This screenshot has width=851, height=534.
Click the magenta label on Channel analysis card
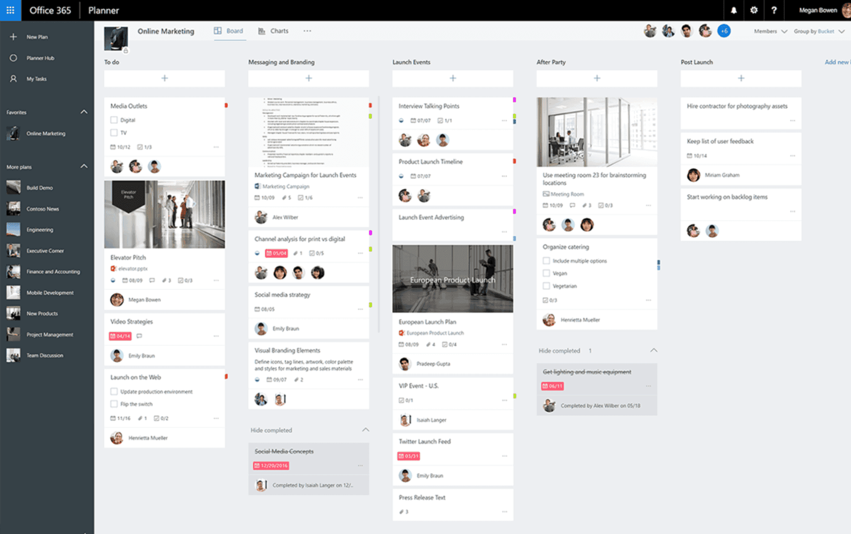[x=370, y=233]
